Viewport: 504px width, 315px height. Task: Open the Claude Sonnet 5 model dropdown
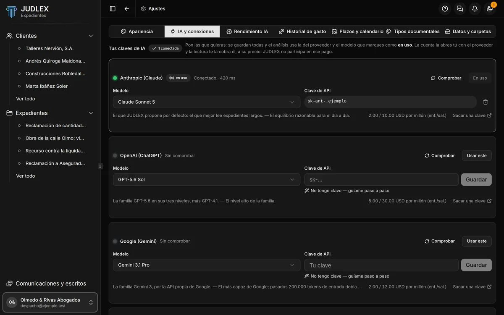click(x=207, y=102)
